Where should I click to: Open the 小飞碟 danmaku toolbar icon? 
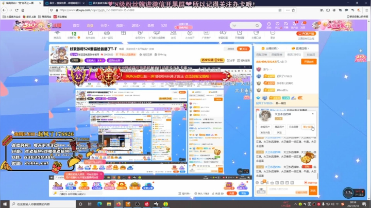(x=157, y=34)
